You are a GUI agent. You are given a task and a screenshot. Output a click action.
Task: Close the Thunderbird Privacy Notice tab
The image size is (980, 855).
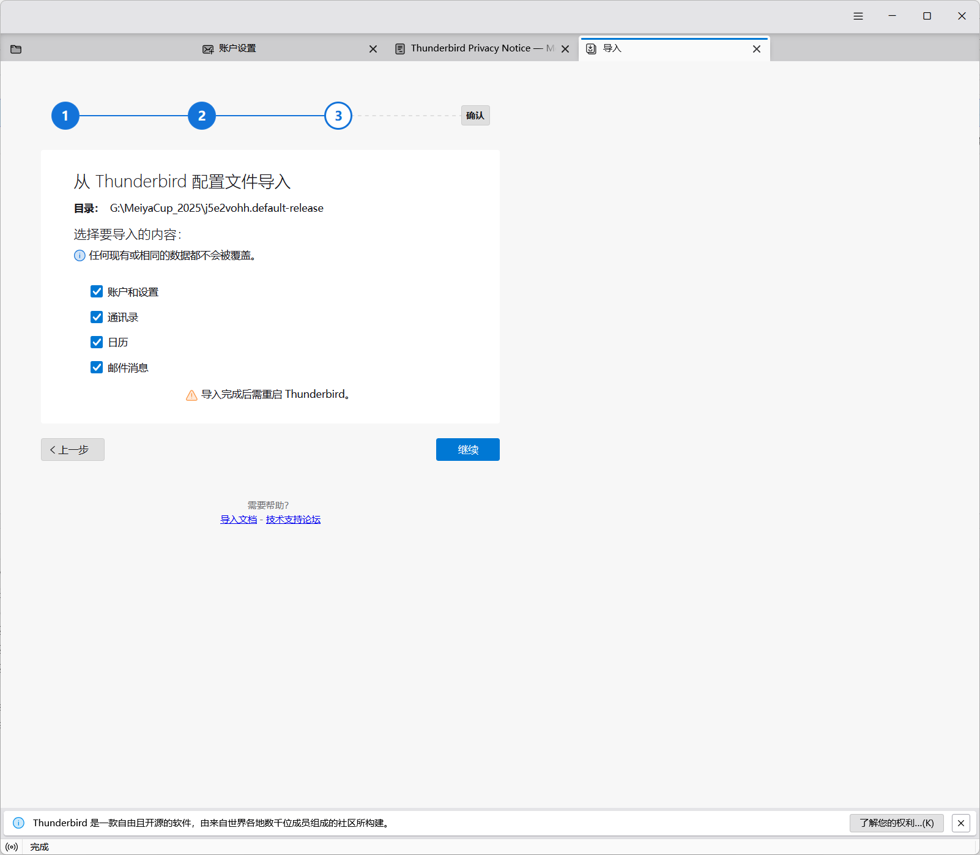[x=565, y=49]
